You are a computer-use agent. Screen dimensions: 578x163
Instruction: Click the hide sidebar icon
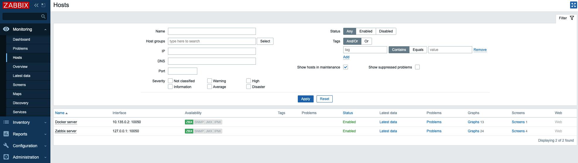pos(43,5)
